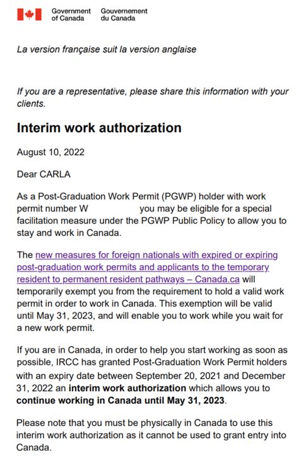Click the 'post-graduation work permits' link line

[143, 267]
